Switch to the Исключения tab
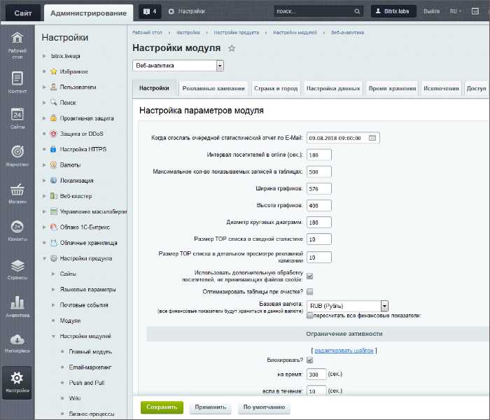The image size is (490, 420). click(441, 88)
